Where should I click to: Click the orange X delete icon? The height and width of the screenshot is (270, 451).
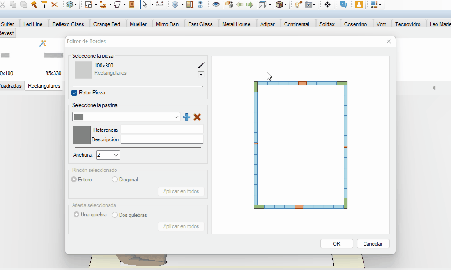tap(55, 4)
